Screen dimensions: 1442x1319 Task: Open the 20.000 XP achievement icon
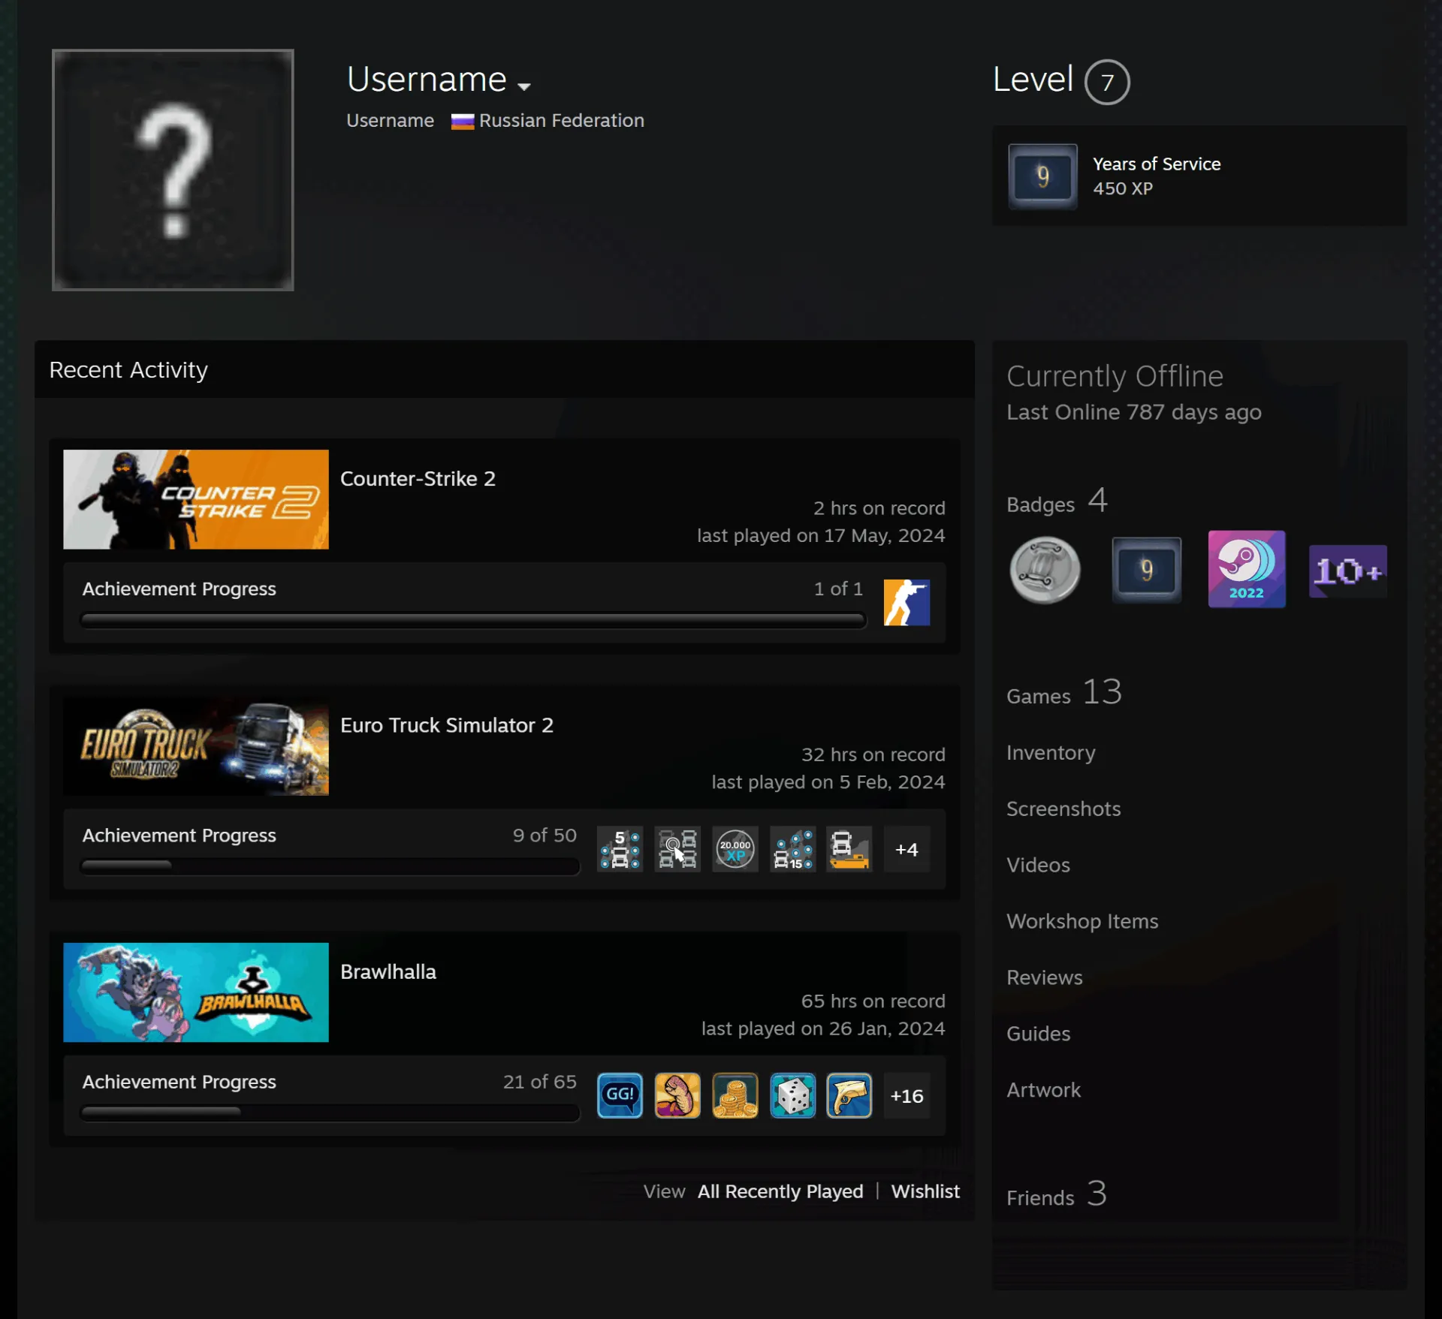(x=735, y=849)
